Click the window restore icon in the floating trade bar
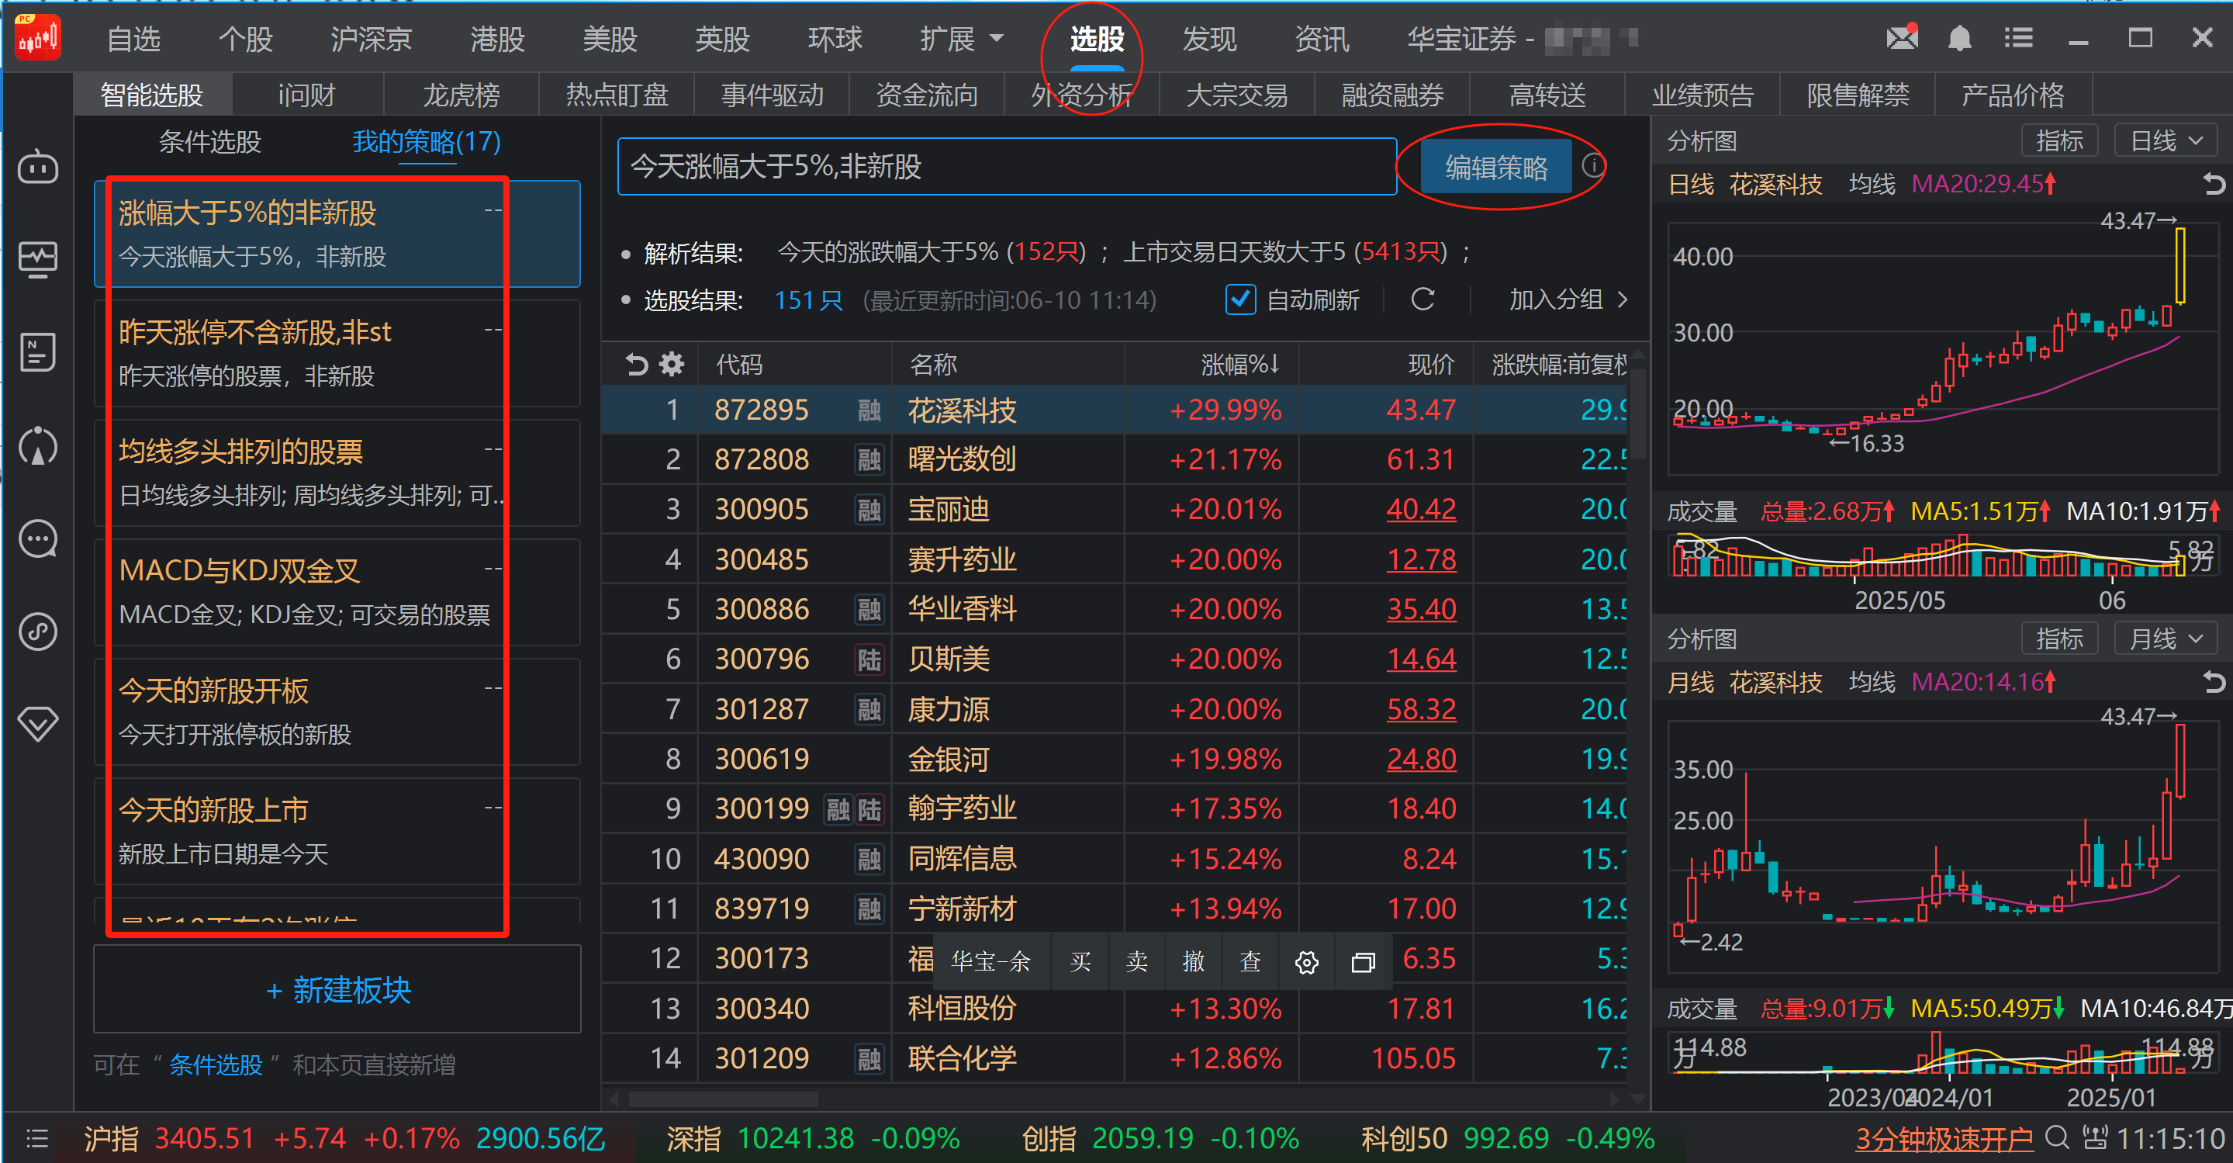This screenshot has height=1163, width=2233. click(1363, 962)
